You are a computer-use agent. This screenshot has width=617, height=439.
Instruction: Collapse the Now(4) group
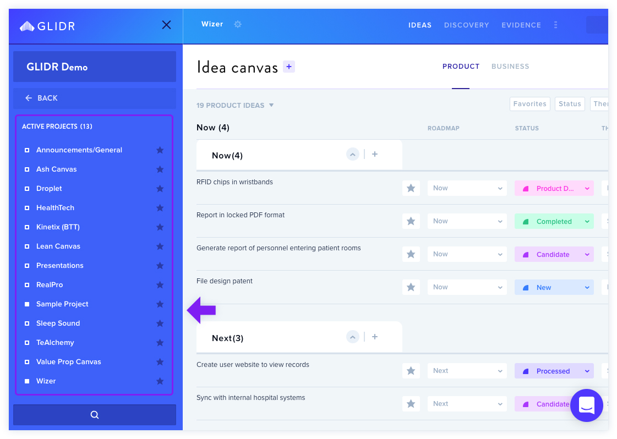pos(353,154)
